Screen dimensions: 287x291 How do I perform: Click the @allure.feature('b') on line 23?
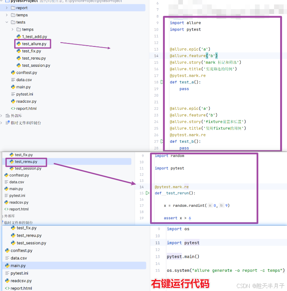pos(193,115)
